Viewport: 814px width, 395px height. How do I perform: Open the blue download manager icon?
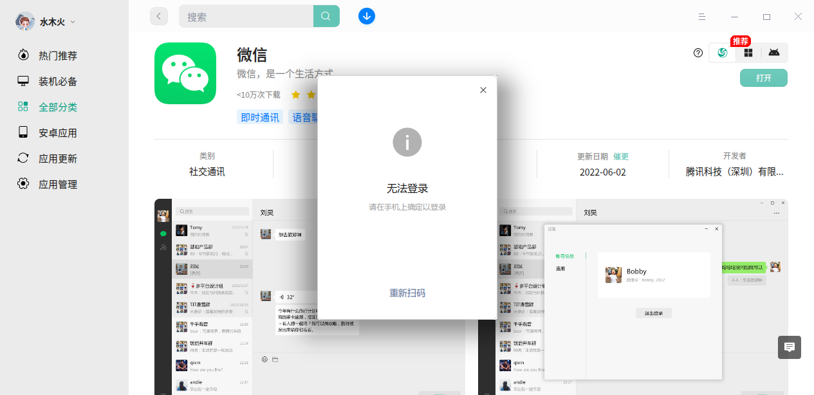367,15
